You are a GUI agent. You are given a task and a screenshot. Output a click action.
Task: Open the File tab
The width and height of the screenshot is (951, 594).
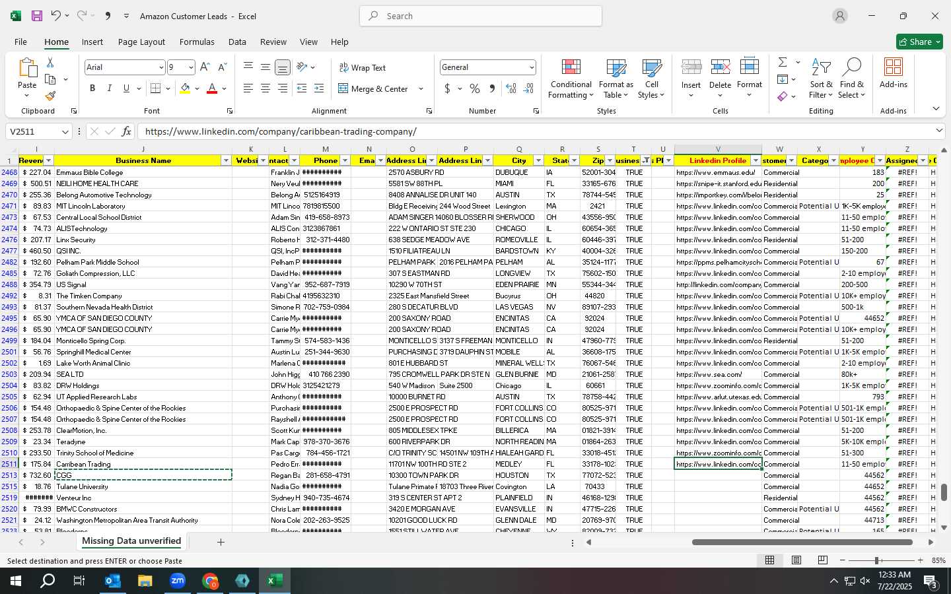coord(20,42)
